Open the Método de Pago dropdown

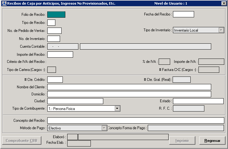(x=104, y=128)
